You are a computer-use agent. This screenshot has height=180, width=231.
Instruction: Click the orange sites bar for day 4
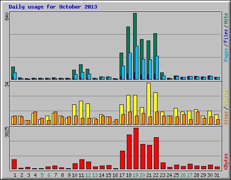pos(35,118)
